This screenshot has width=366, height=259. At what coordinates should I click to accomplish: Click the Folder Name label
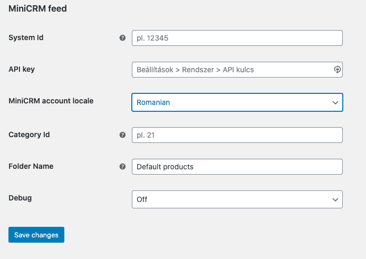[31, 166]
